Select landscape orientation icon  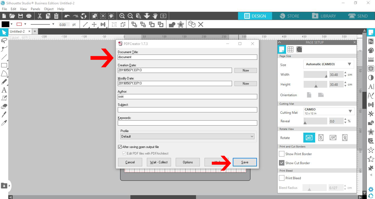click(321, 95)
